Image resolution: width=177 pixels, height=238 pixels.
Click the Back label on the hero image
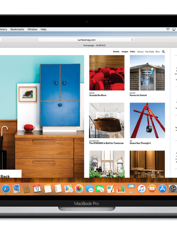point(5,176)
